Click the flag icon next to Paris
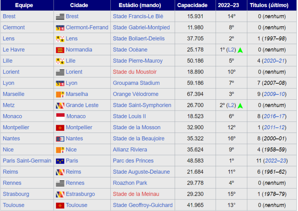The height and width of the screenshot is (211, 298). pos(60,161)
